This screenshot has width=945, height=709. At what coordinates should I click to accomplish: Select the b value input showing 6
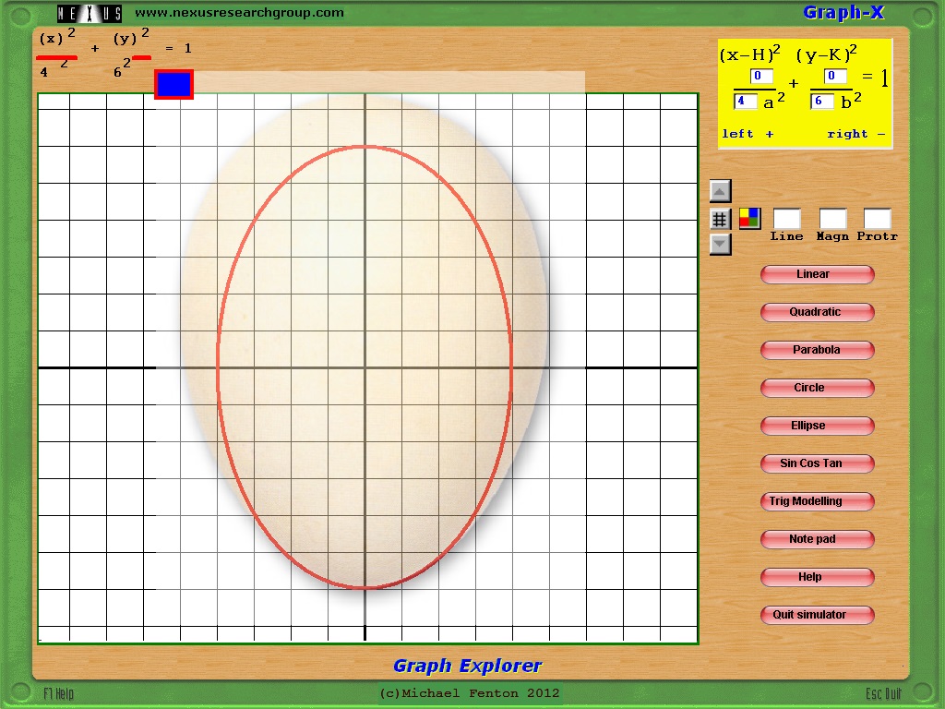(822, 102)
